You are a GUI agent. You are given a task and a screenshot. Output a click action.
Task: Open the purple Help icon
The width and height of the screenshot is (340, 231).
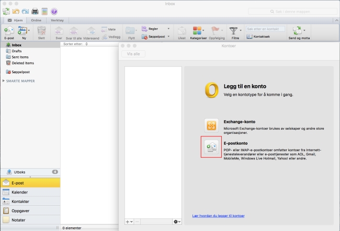click(54, 11)
